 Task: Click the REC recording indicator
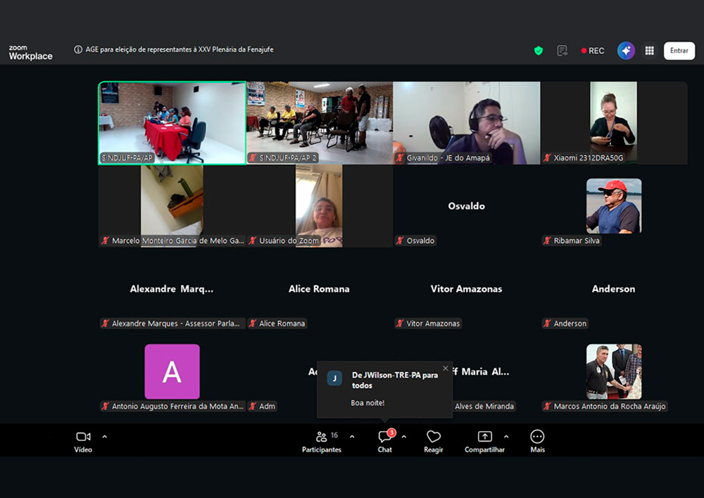coord(593,51)
